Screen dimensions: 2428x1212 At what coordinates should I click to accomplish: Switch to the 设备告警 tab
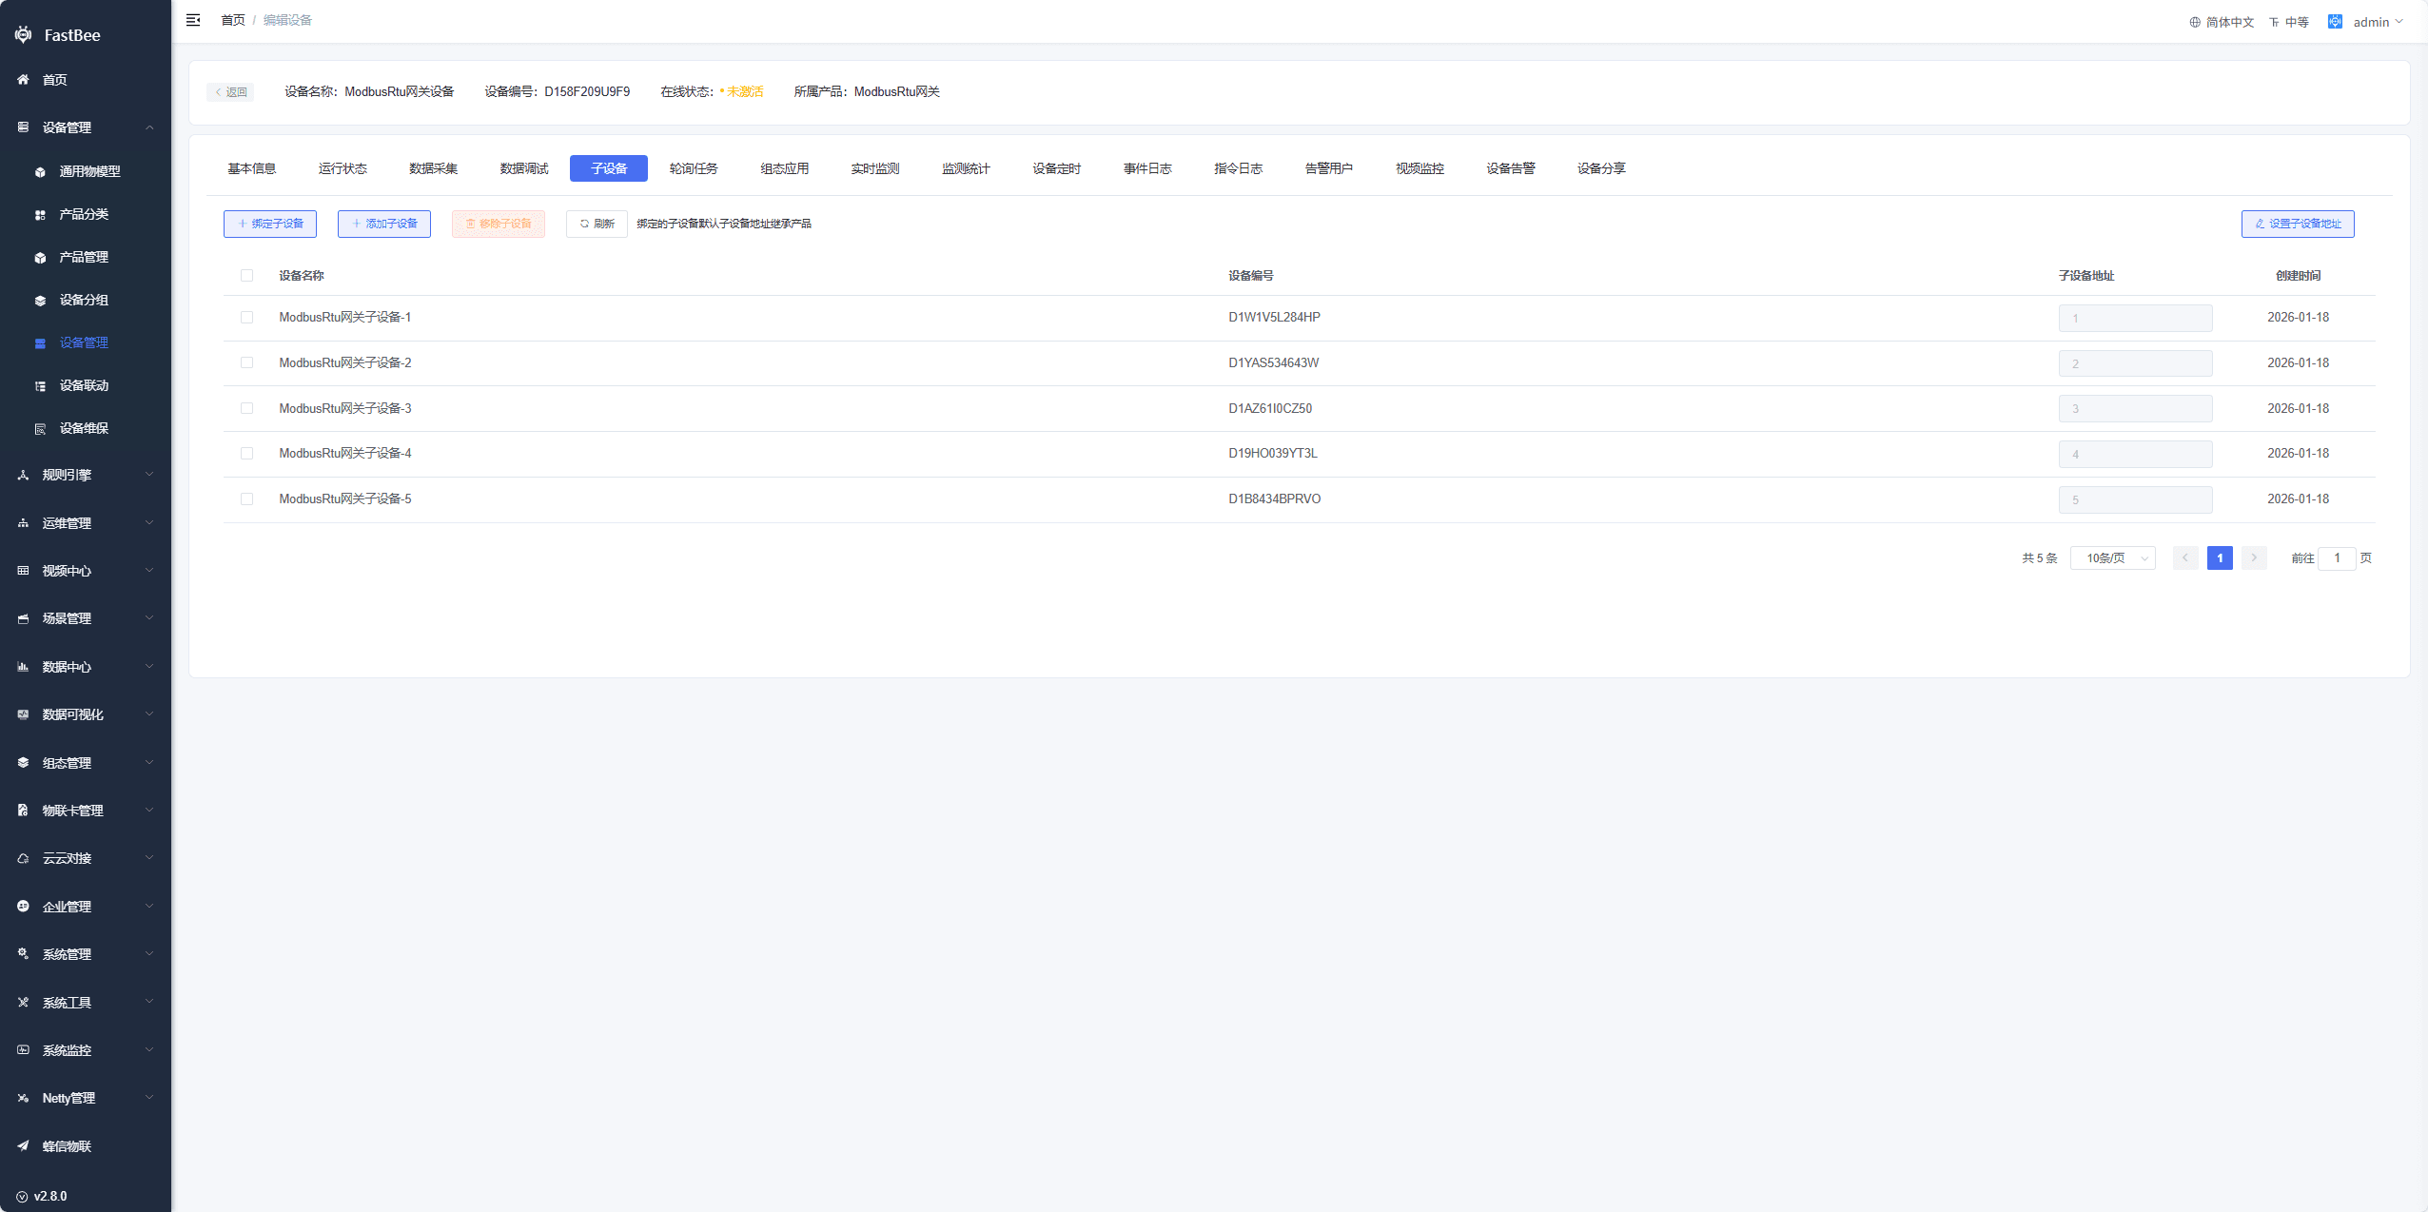pos(1511,168)
